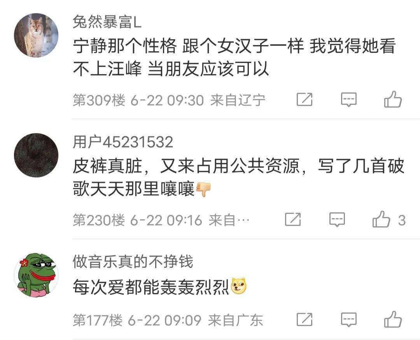Tap the thumbs-down emoji in 皮裤 comment
420x340 pixels.
pos(203,189)
